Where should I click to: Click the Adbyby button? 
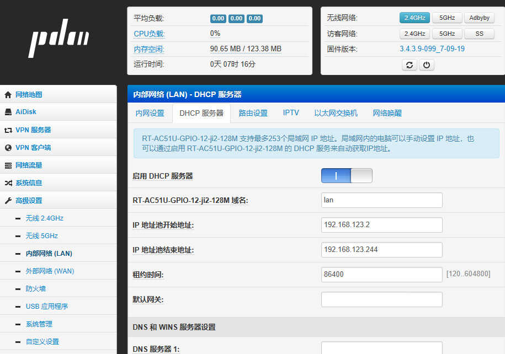(479, 18)
